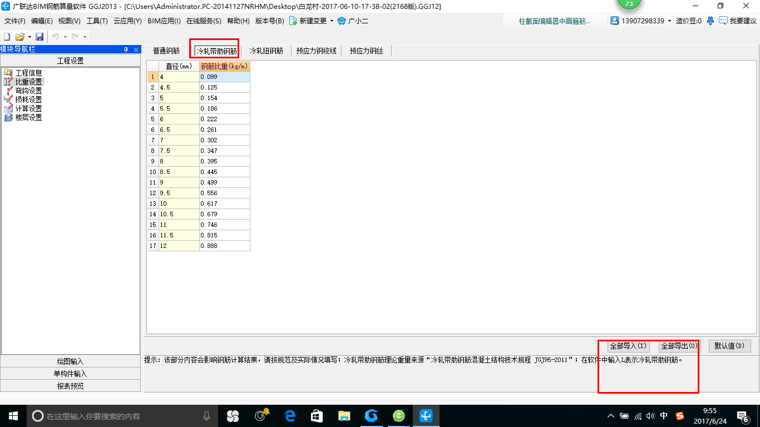Screen dimensions: 760x427
Task: Click the 全部导出(O) button
Action: point(679,346)
